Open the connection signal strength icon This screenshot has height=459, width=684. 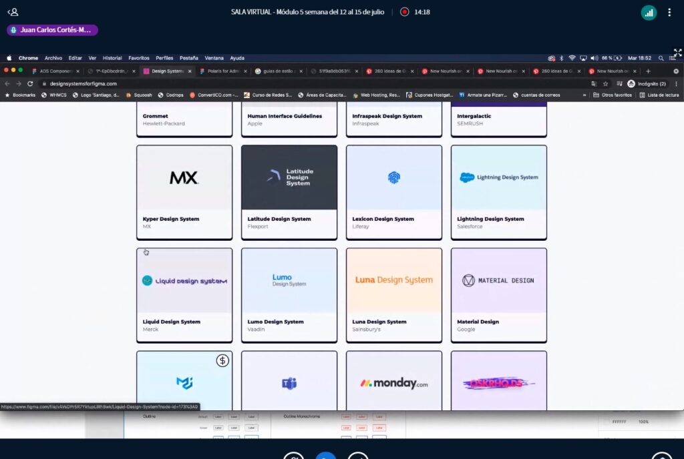pos(649,13)
